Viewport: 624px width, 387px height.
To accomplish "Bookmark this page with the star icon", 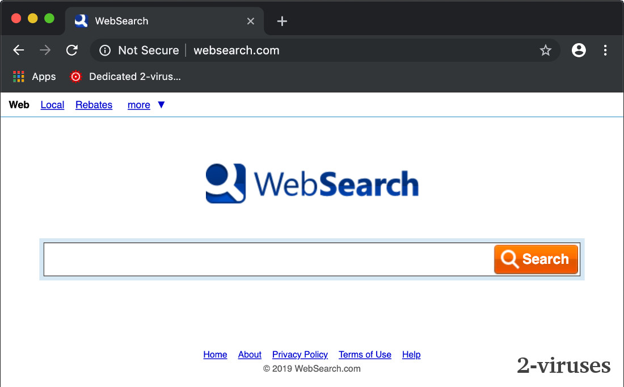I will point(545,51).
